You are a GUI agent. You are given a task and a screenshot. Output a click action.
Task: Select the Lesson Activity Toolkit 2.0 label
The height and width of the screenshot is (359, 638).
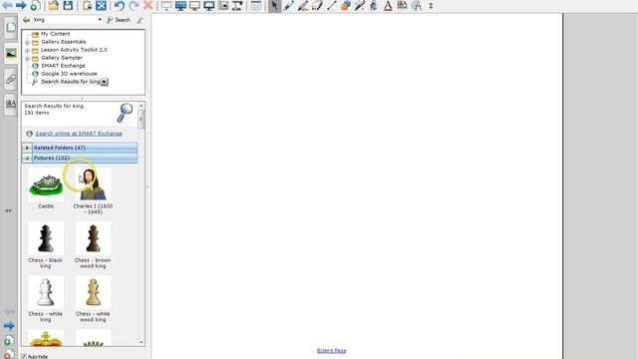point(74,50)
